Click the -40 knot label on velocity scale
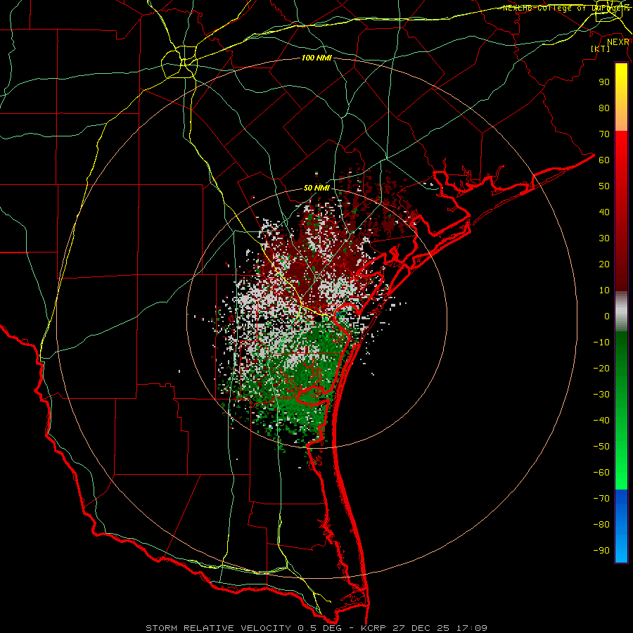 coord(601,421)
